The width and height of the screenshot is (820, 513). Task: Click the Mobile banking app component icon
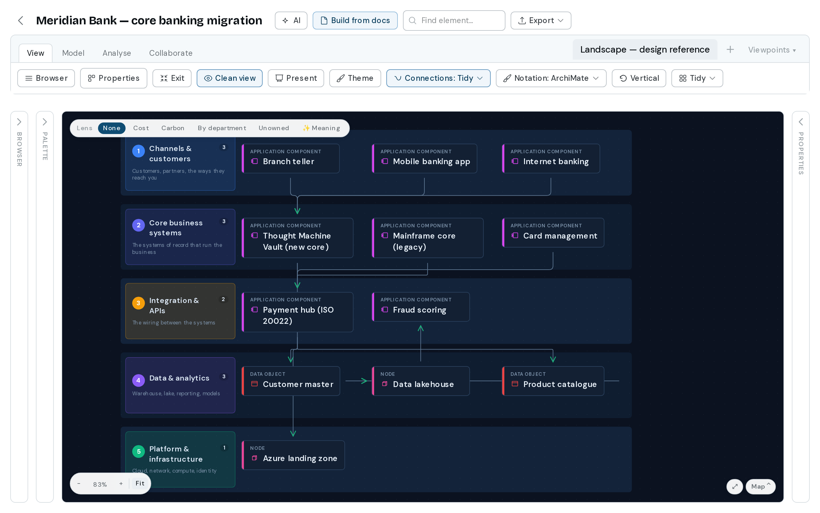(385, 161)
